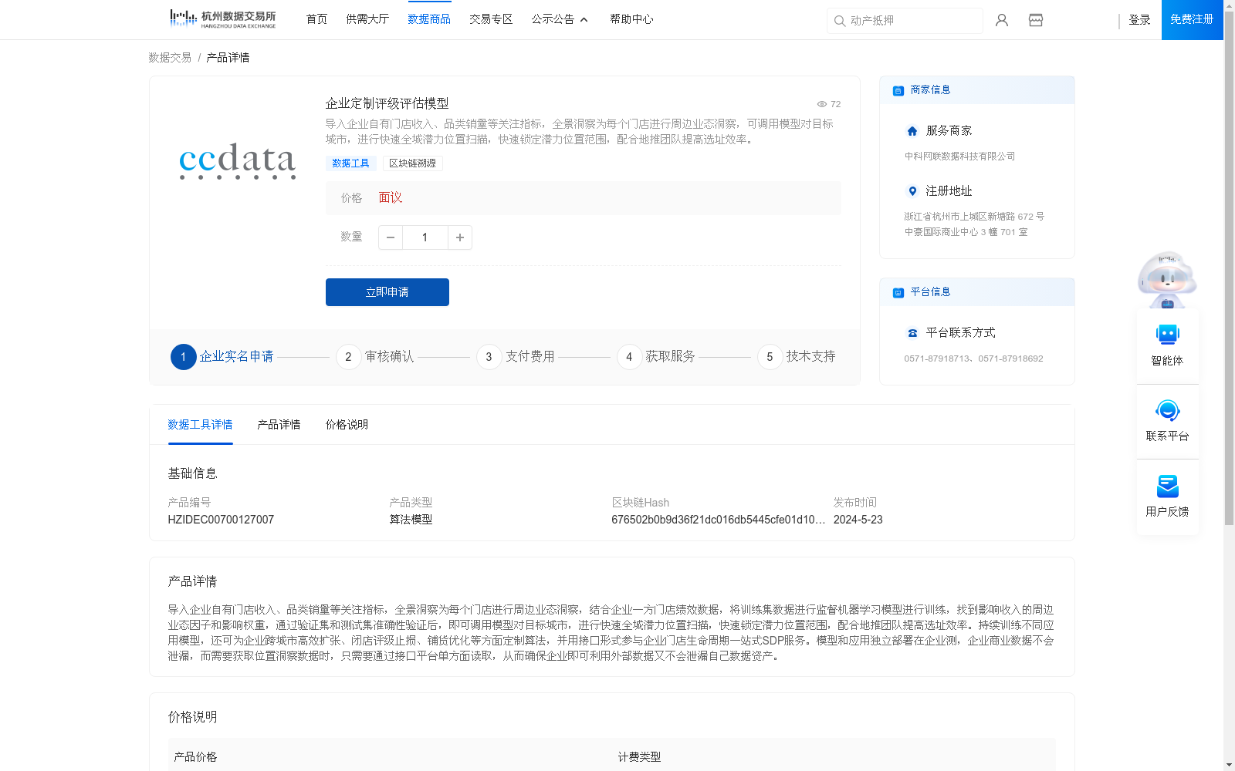
Task: Click the 立即申请 button
Action: [387, 292]
